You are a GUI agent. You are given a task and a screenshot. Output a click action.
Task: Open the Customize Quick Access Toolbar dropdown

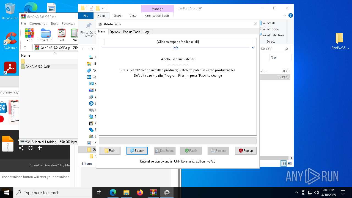pos(103,9)
